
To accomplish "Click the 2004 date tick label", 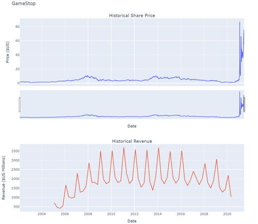I will 41,214.
